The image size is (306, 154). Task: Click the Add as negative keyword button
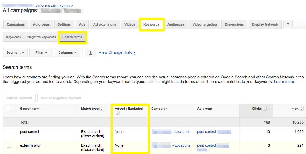[x=61, y=98]
